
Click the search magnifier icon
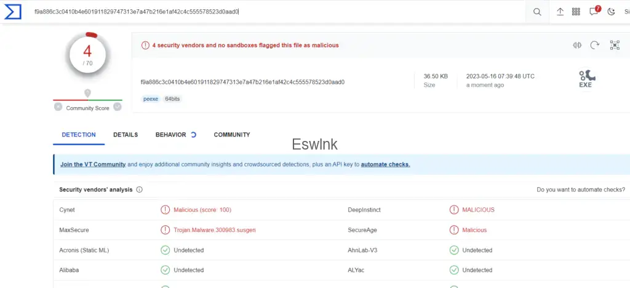[537, 12]
